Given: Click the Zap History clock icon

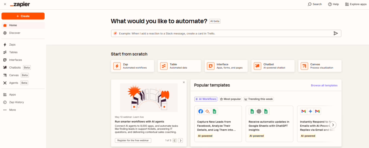Looking at the screenshot, I should click(x=5, y=102).
